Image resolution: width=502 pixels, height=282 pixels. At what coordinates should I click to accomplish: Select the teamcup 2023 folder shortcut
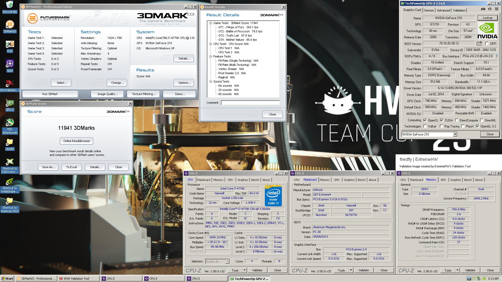[10, 205]
